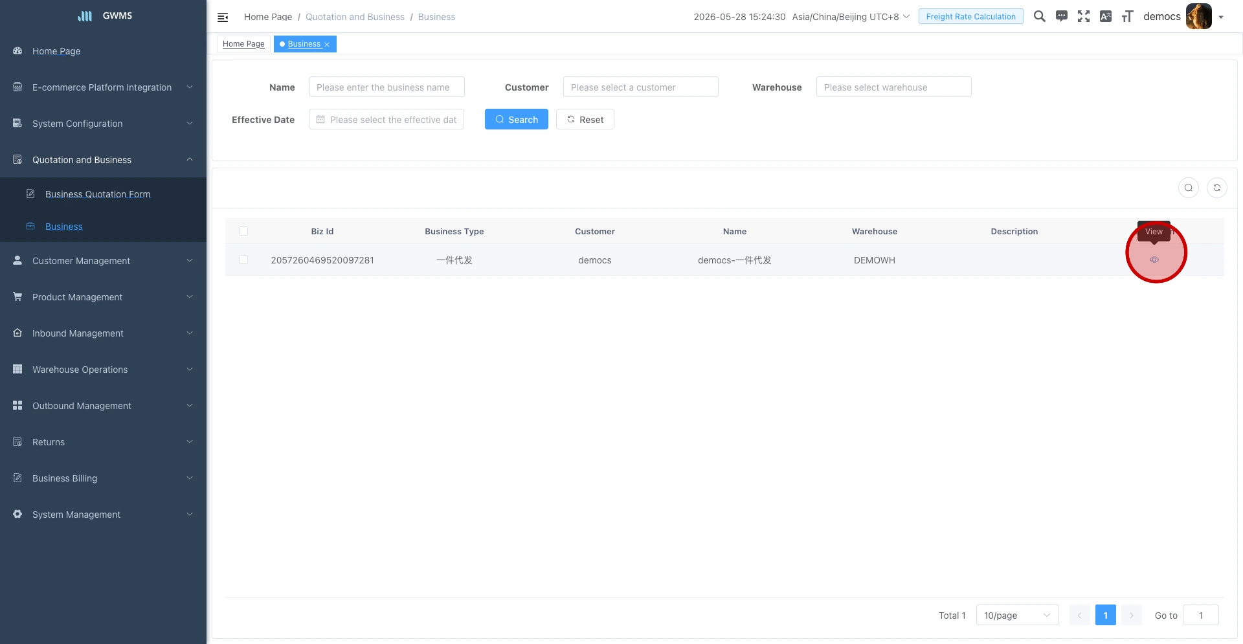Click Home Page in breadcrumb
The width and height of the screenshot is (1243, 644).
[268, 17]
